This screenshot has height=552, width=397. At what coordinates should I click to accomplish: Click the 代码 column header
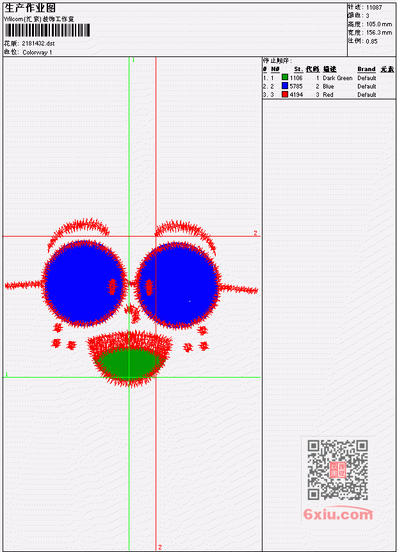[x=312, y=69]
